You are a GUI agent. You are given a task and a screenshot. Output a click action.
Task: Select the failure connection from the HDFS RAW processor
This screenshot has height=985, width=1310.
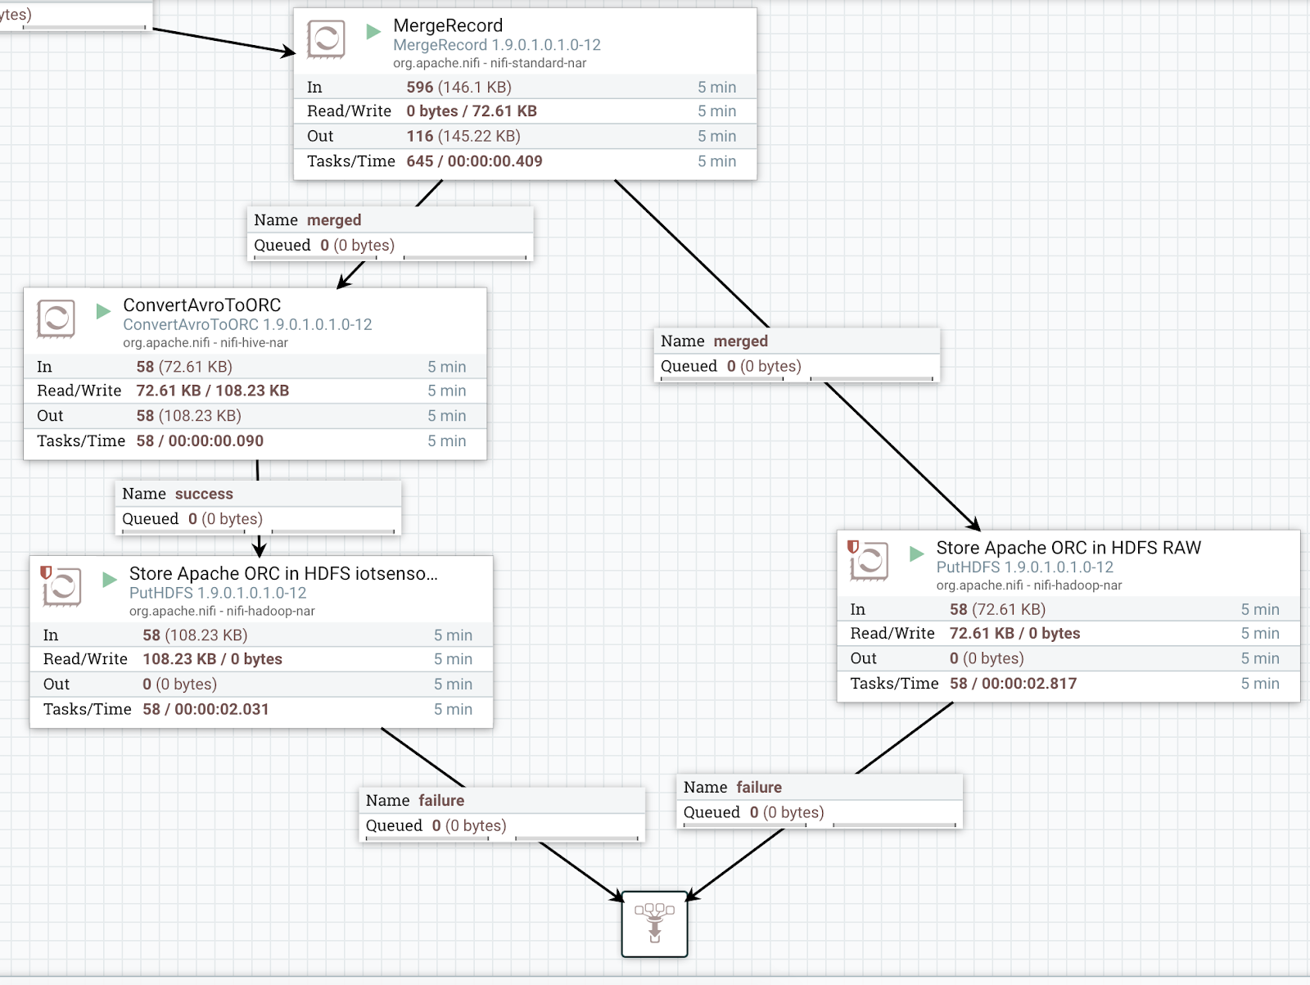click(x=820, y=801)
